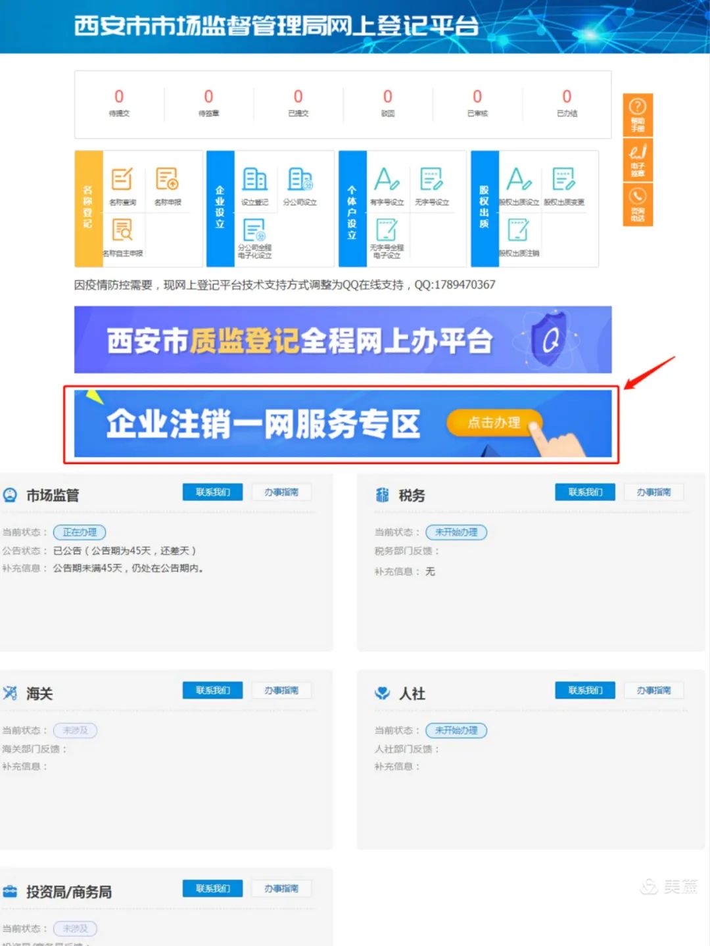Click 联系我们 in 市场监管 card

click(x=212, y=492)
